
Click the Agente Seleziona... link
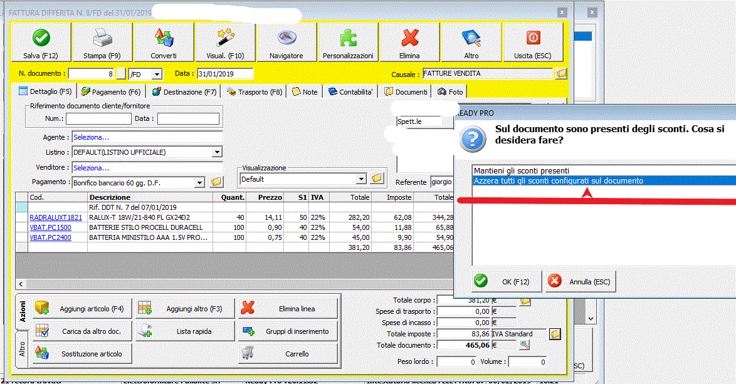tap(91, 137)
